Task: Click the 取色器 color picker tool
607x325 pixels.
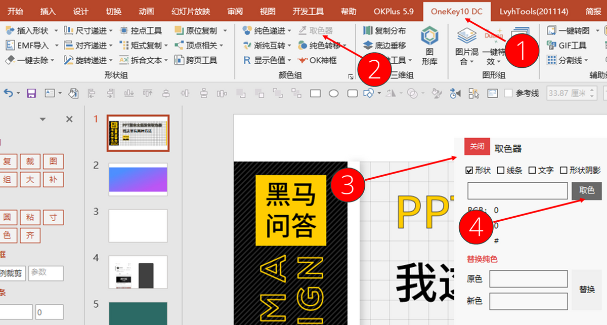Action: [316, 31]
